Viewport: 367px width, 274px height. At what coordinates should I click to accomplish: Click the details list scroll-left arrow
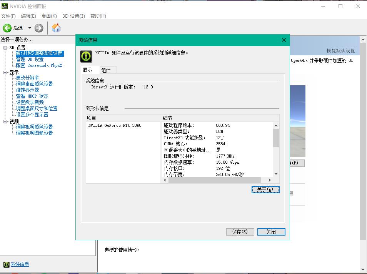[x=165, y=180]
